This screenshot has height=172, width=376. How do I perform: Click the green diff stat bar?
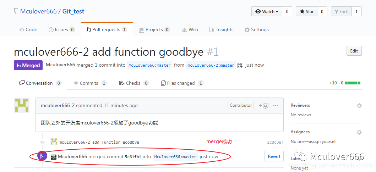[x=353, y=83]
